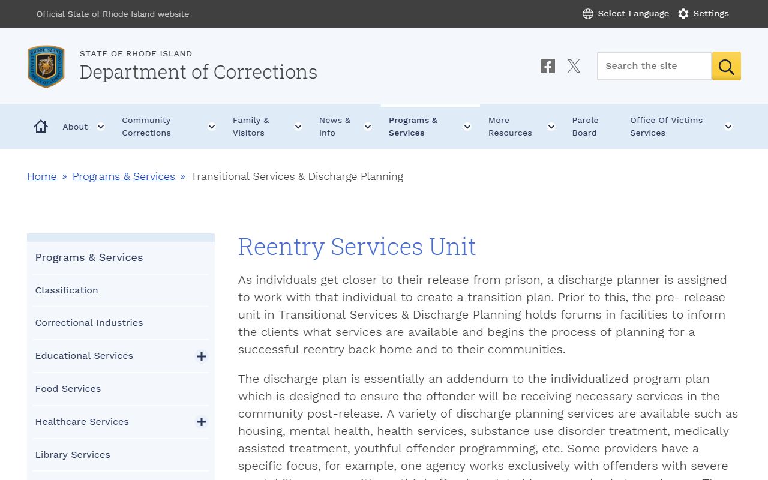The image size is (768, 480).
Task: Expand the More Resources chevron
Action: click(551, 127)
